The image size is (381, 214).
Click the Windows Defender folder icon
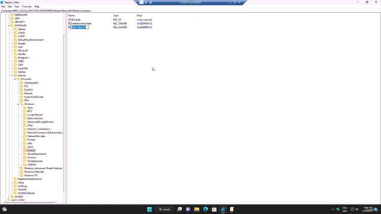[21, 172]
